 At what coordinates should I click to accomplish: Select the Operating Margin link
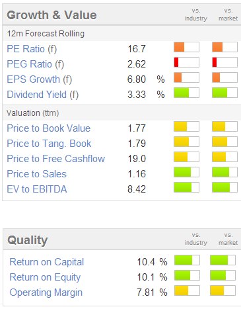coord(46,292)
